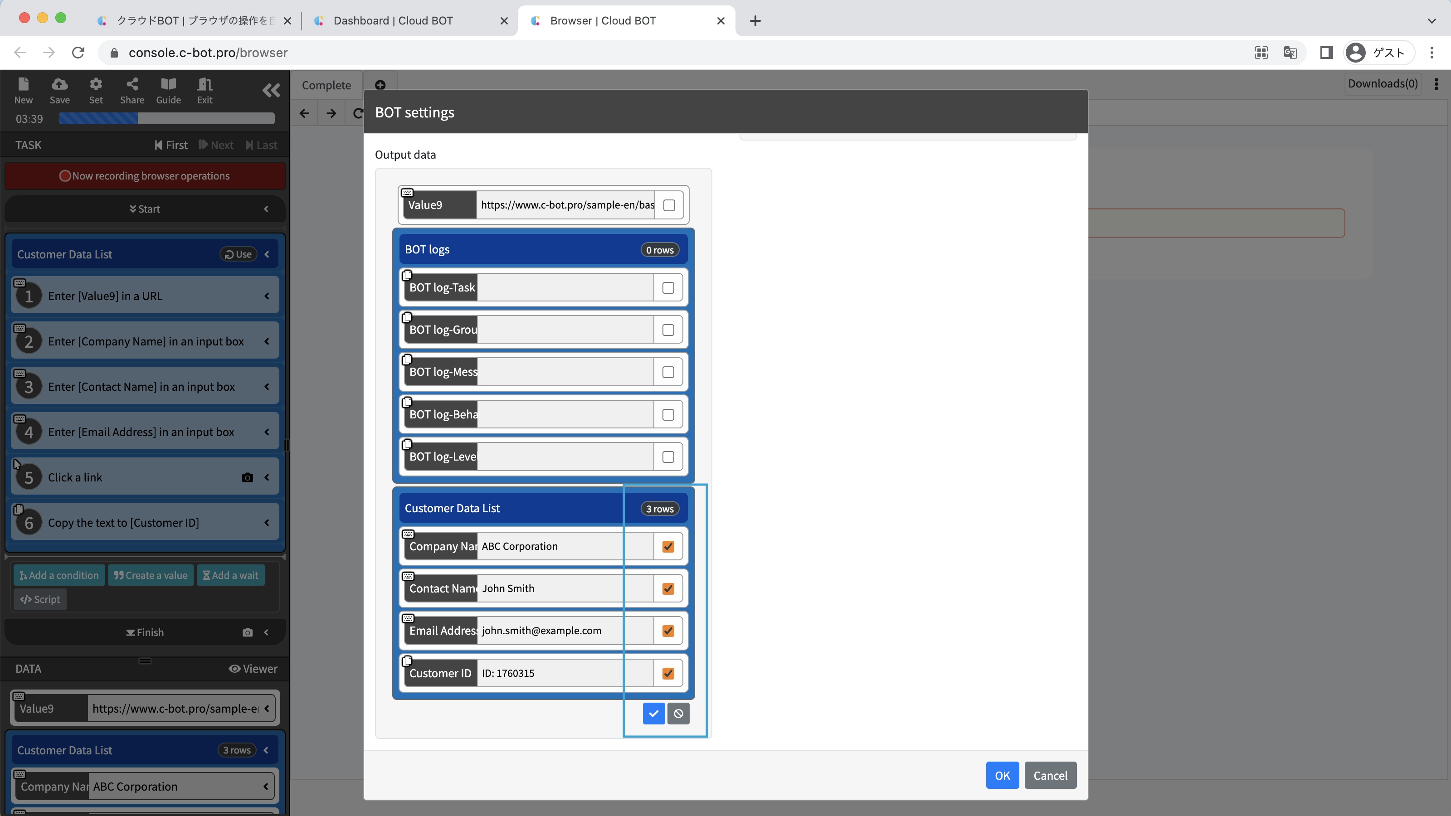
Task: Toggle the Value9 output checkbox
Action: coord(669,205)
